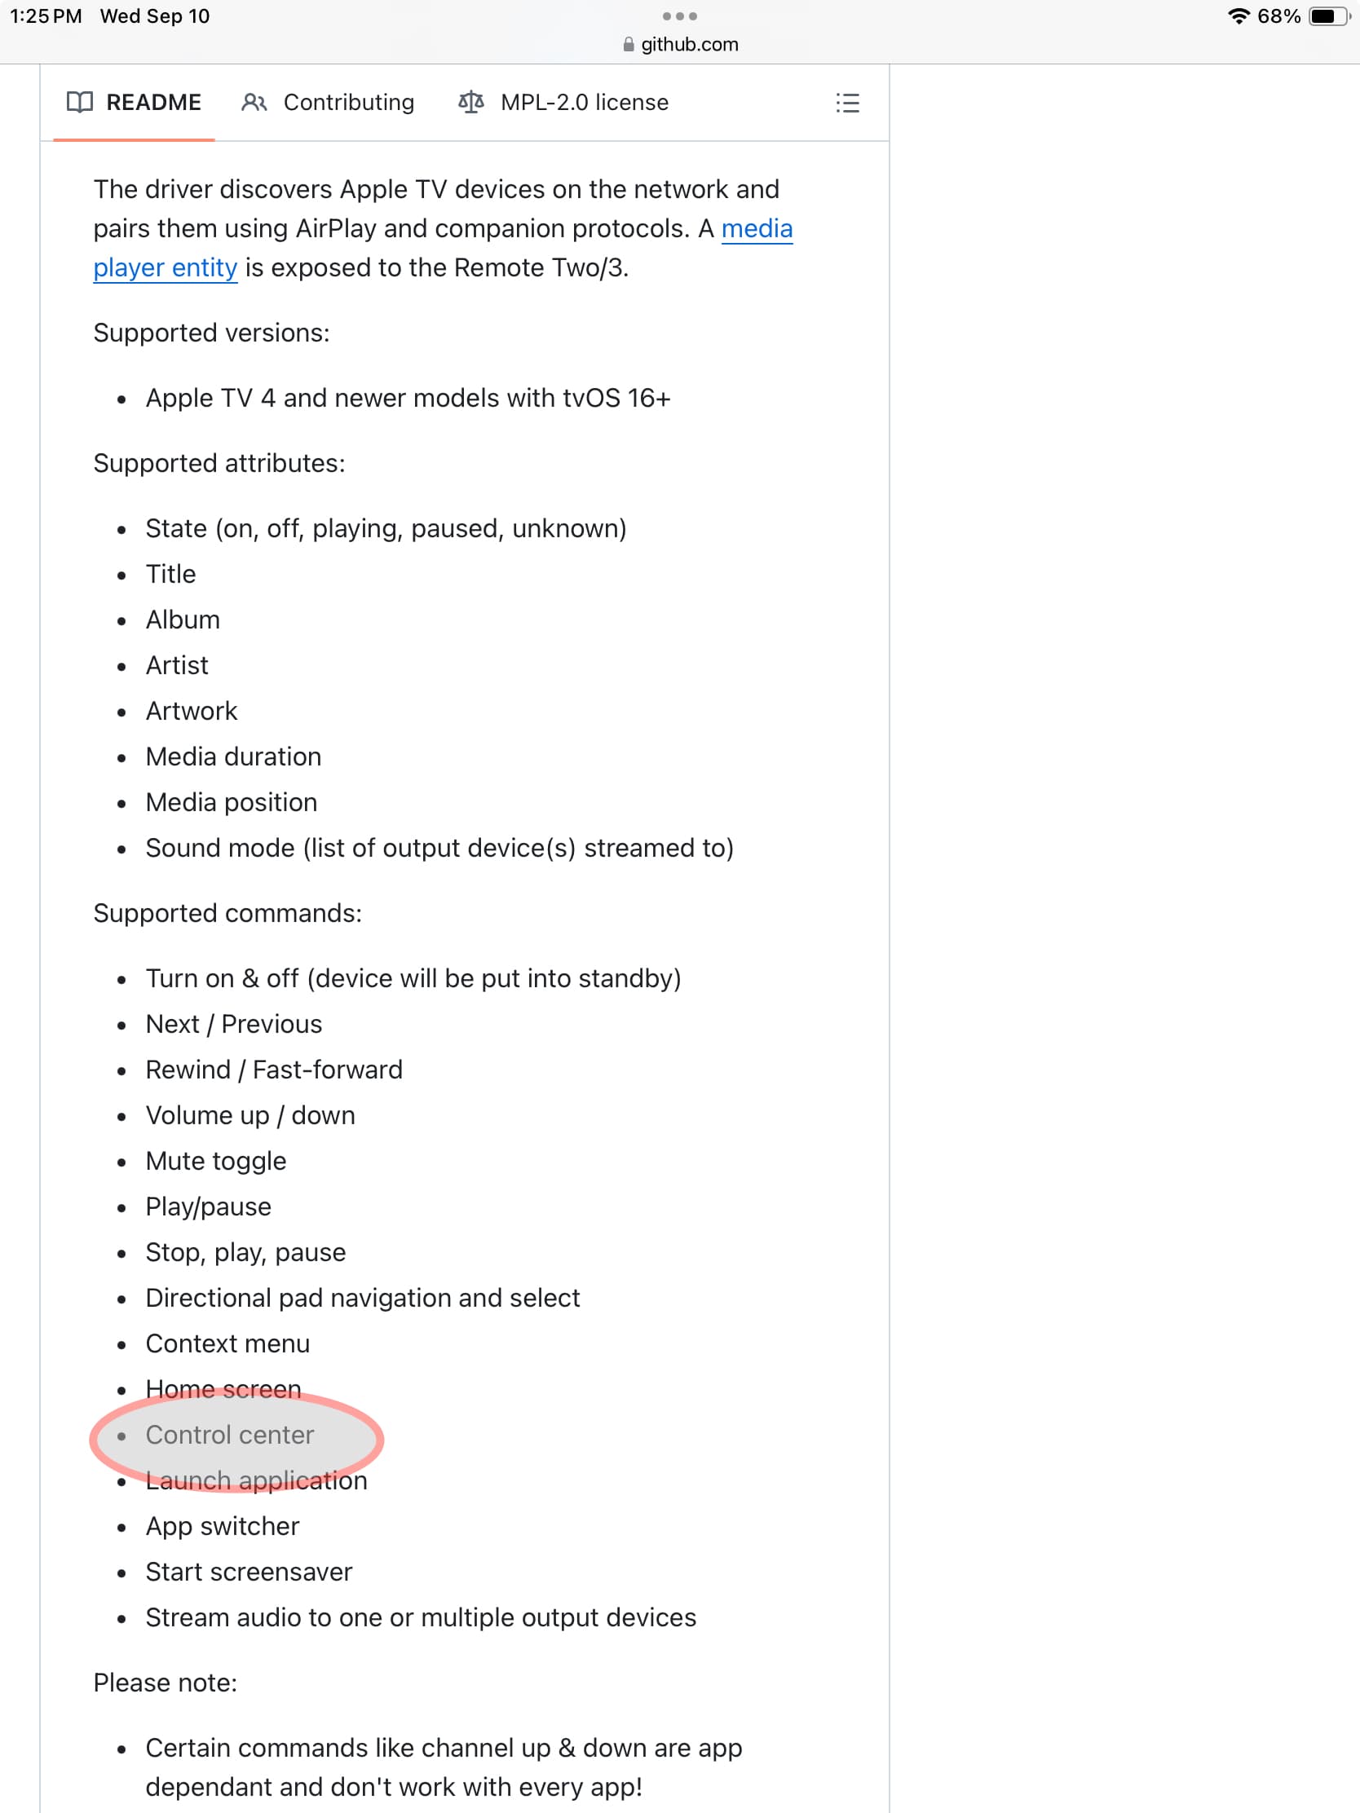1360x1813 pixels.
Task: Open the README outline list icon
Action: (849, 103)
